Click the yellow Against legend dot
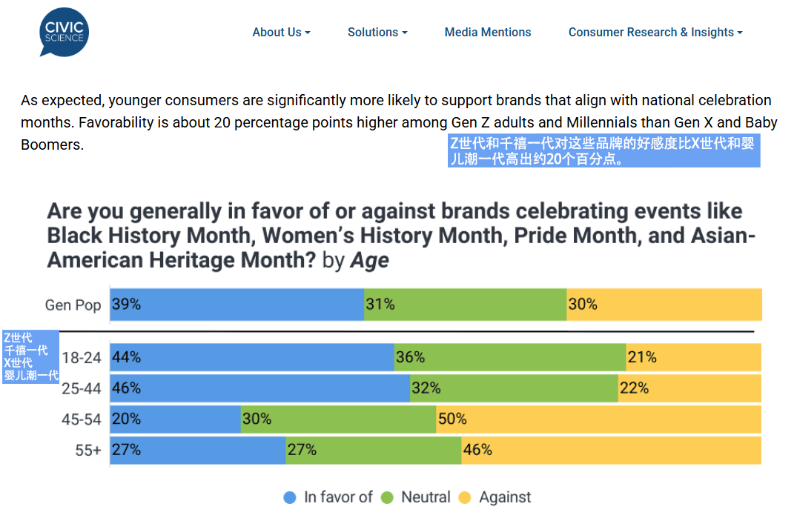The height and width of the screenshot is (518, 797). point(465,498)
